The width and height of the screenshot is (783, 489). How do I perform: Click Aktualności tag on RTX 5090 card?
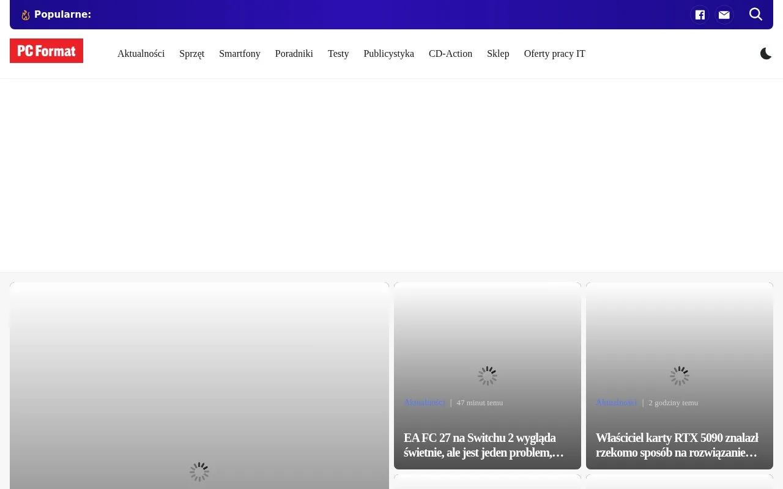pyautogui.click(x=617, y=402)
